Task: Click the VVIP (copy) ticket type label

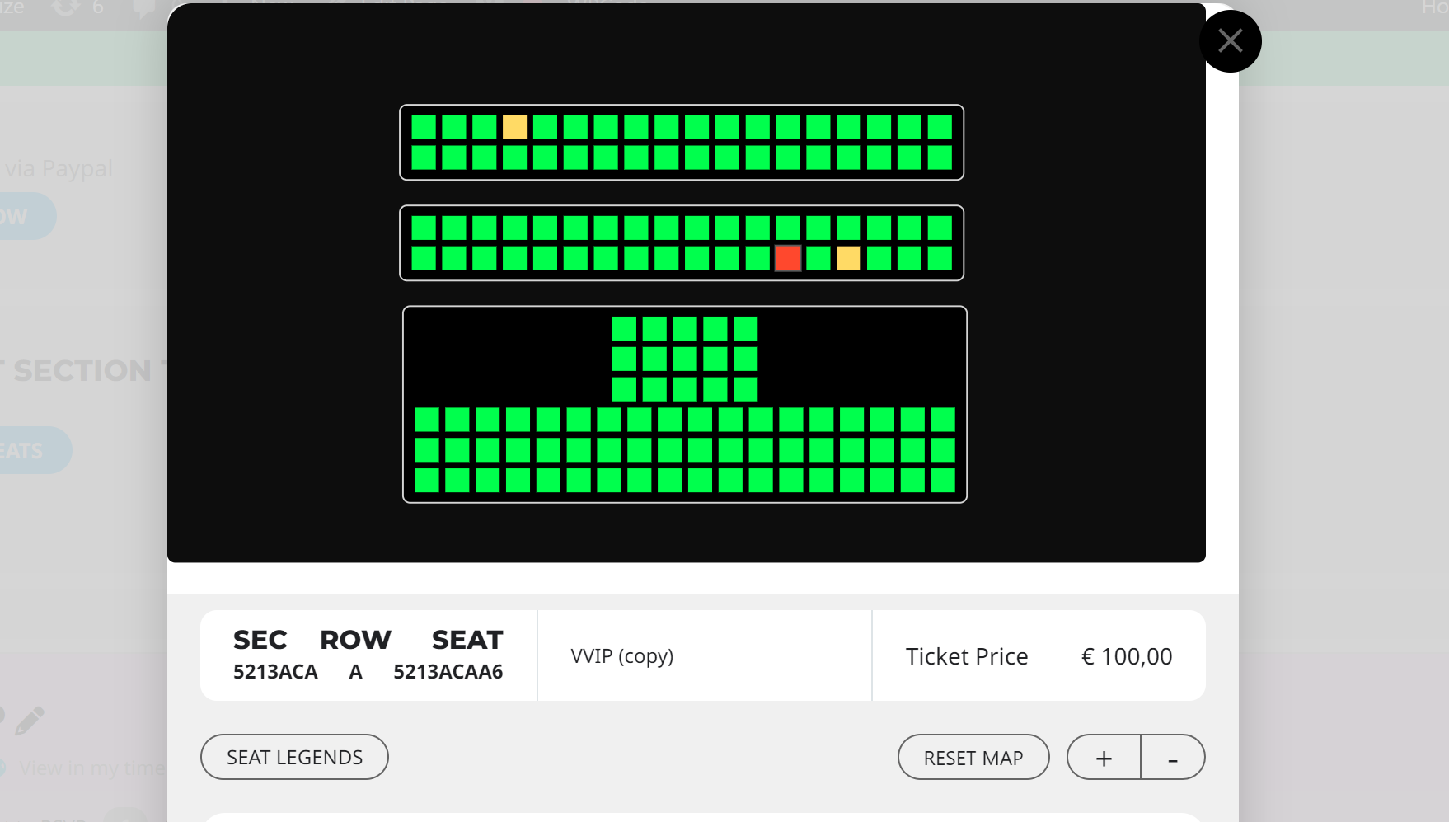Action: pyautogui.click(x=622, y=656)
